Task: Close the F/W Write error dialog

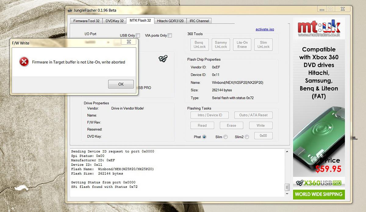Action: tap(129, 42)
